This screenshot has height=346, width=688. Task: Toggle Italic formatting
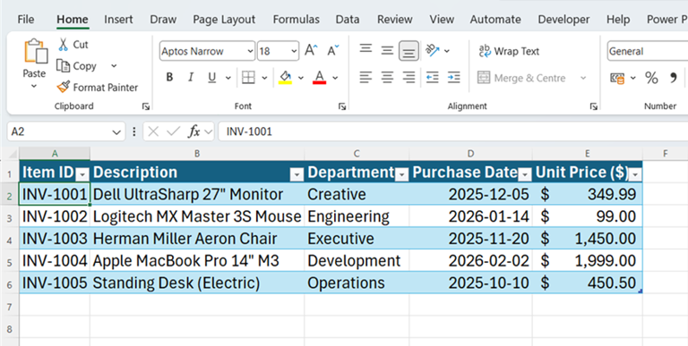click(x=191, y=78)
